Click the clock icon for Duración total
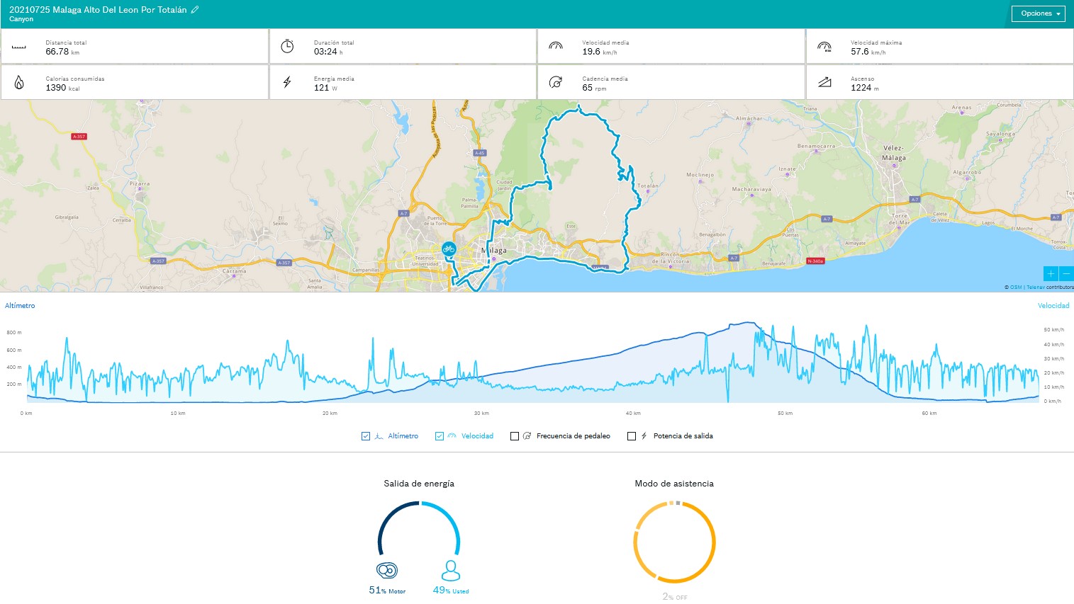 point(287,47)
